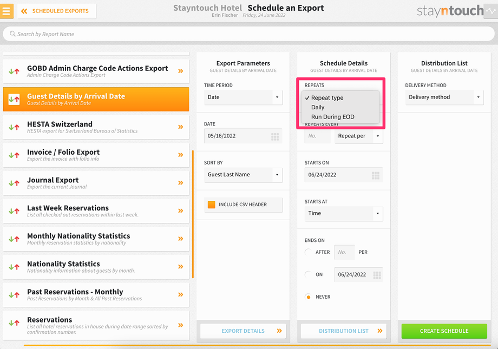Screen dimensions: 498x349
Task: Open HESTA Switzerland chevron arrow
Action: (x=181, y=127)
